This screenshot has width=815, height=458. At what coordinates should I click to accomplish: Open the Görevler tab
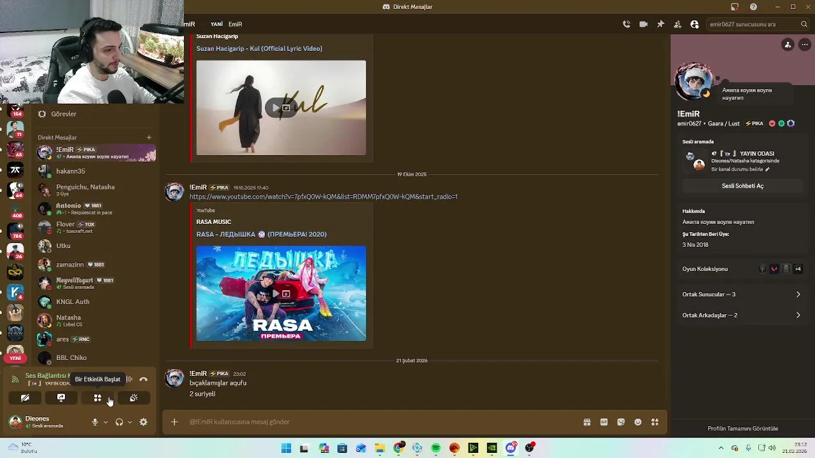point(96,114)
